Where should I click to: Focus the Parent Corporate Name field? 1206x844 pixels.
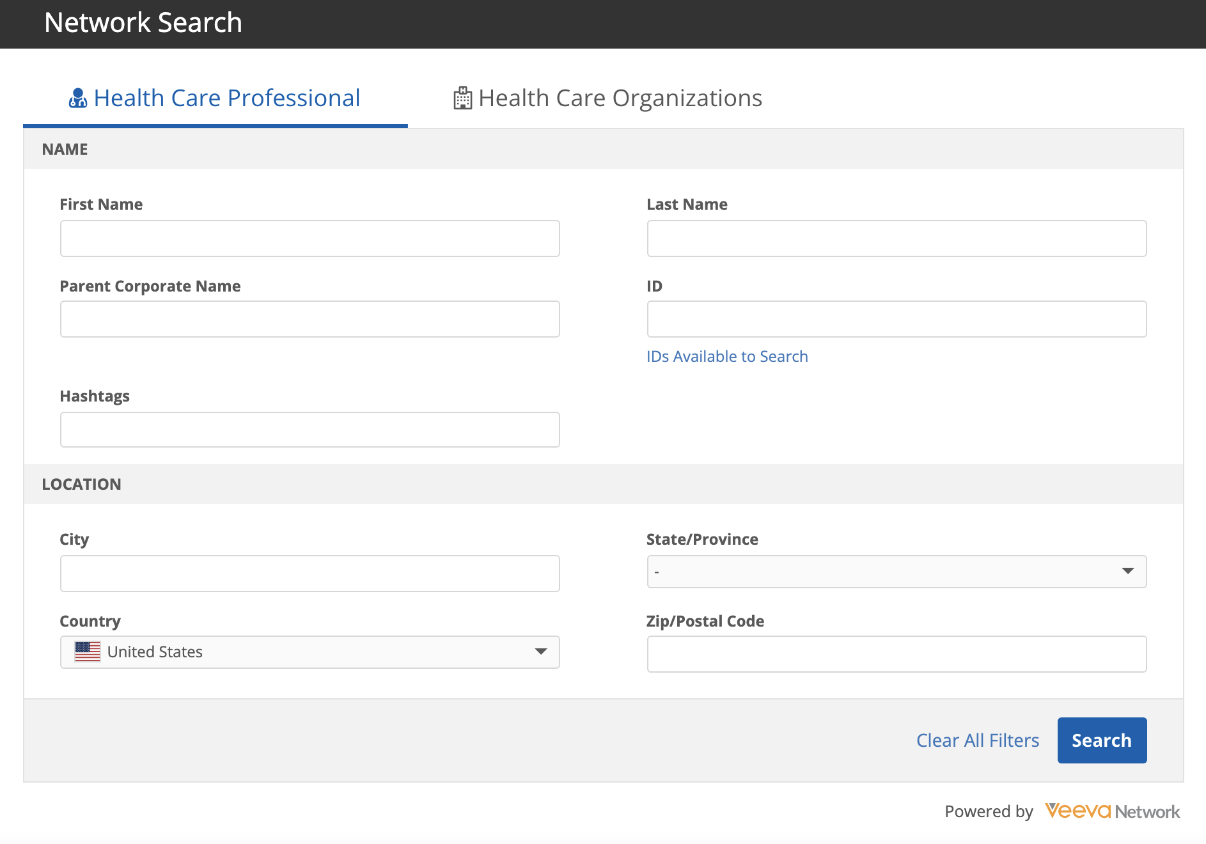(309, 319)
